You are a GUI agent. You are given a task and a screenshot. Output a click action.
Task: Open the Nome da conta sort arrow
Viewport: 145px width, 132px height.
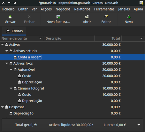click(41, 38)
